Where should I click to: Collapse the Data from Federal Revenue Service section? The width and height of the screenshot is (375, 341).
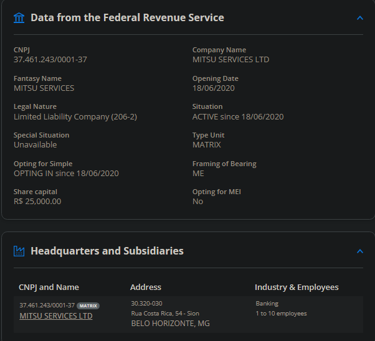(x=359, y=17)
